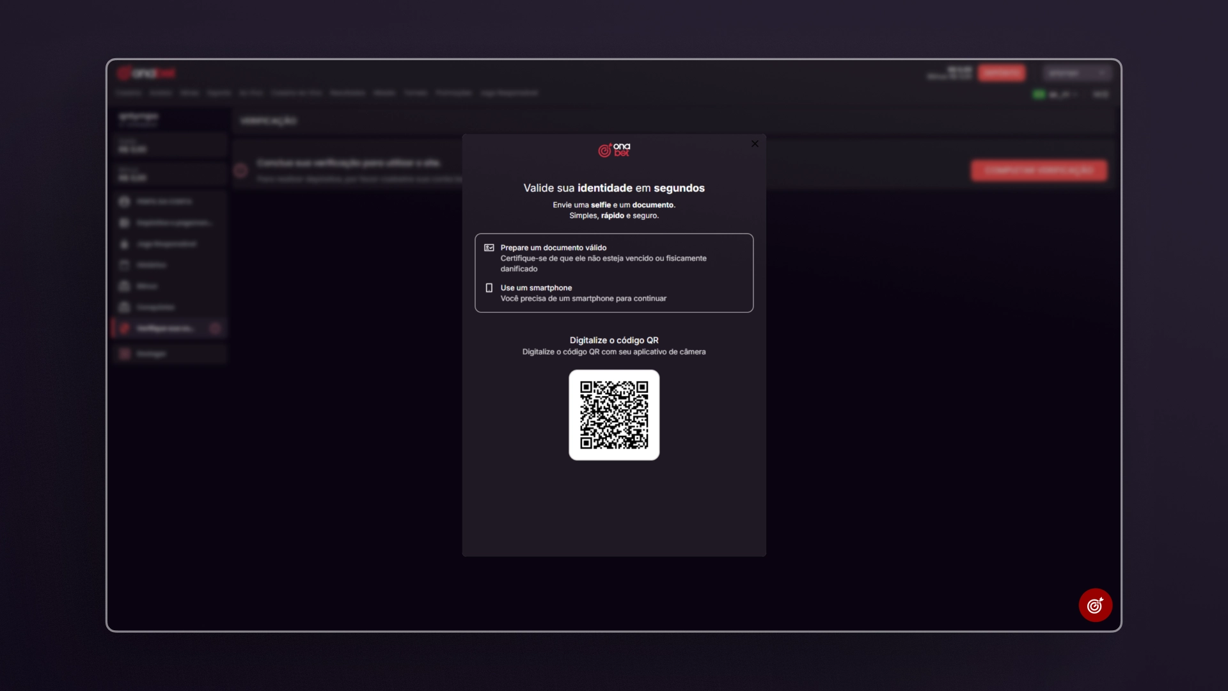Screen dimensions: 1228x691
Task: Click the blurred Onabet logo in header
Action: coord(146,73)
